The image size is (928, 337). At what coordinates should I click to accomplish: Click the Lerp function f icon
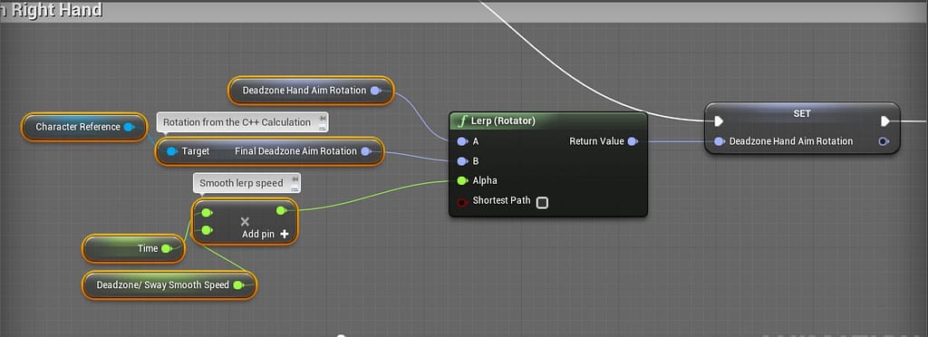click(462, 121)
